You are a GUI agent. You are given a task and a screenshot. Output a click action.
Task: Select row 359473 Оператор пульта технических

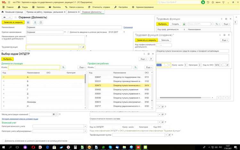tap(119, 86)
